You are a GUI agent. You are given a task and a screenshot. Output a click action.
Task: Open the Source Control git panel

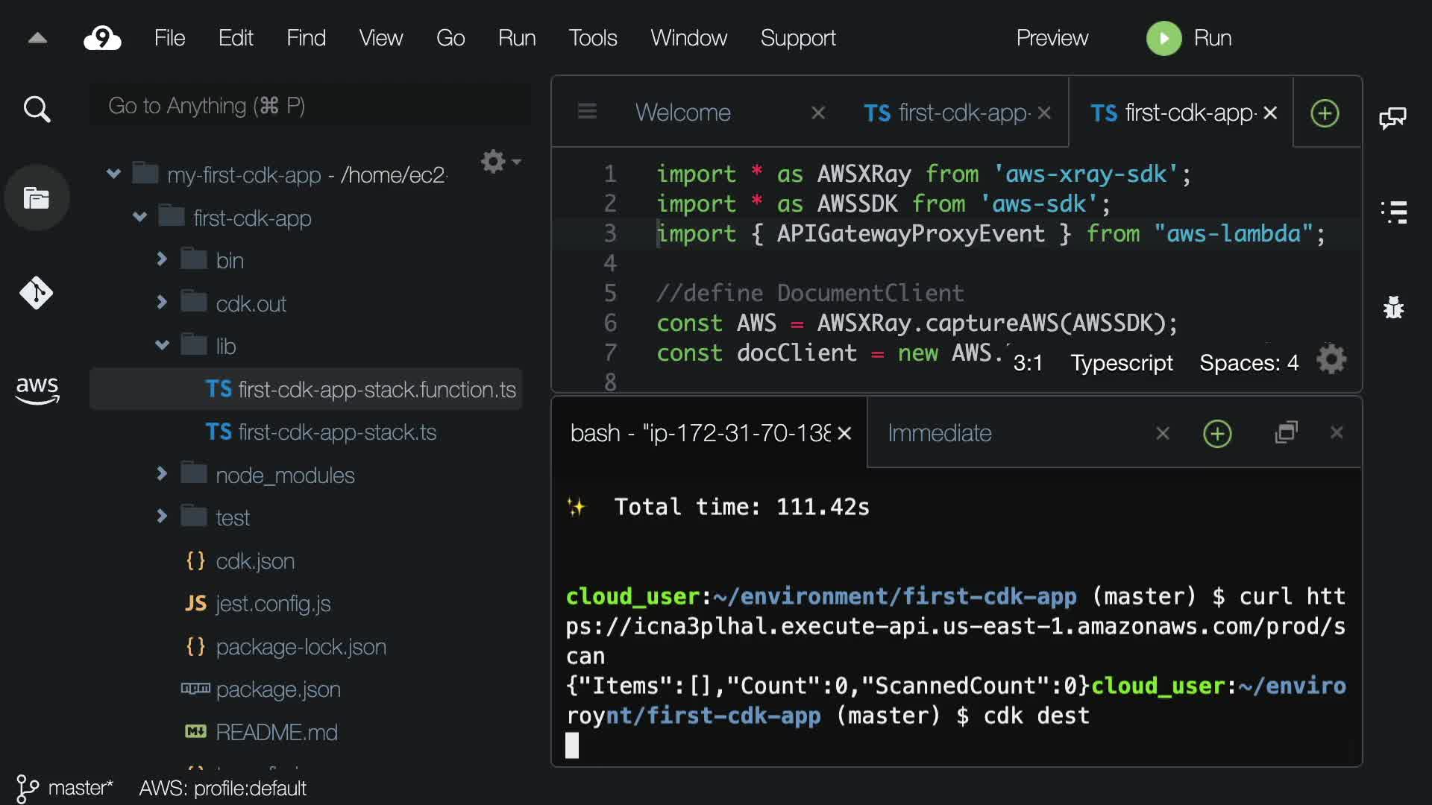(x=37, y=293)
